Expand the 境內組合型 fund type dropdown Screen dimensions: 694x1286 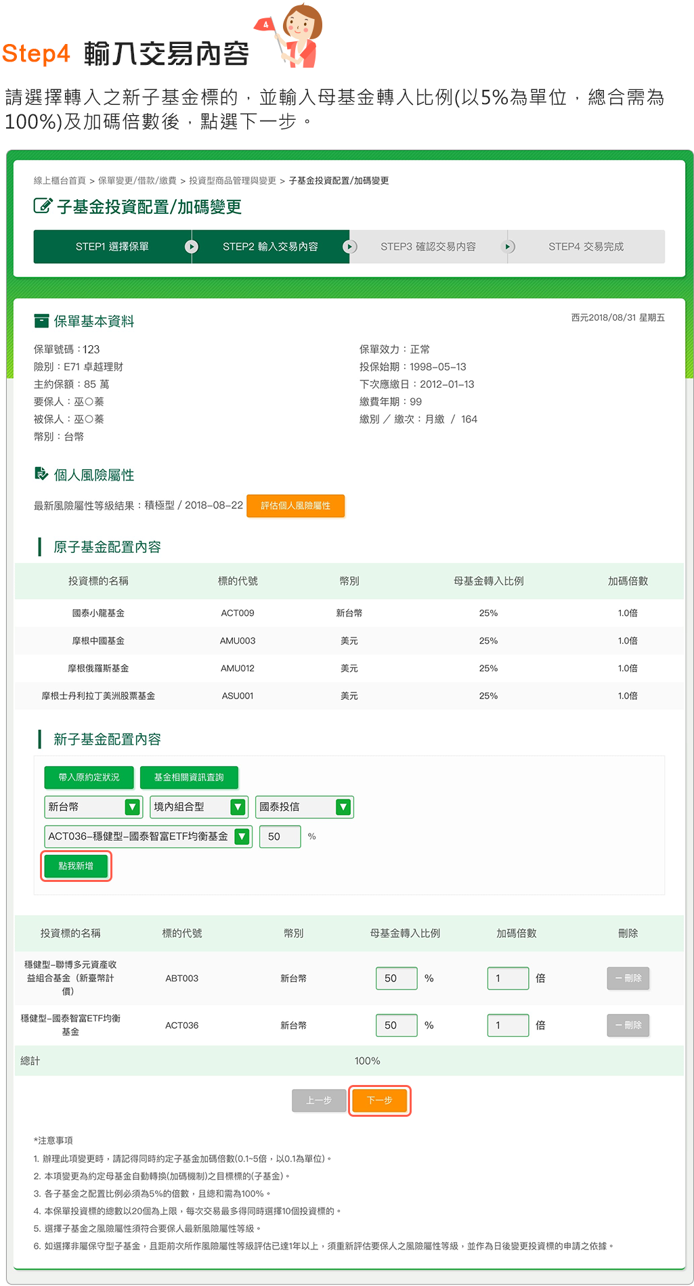pyautogui.click(x=198, y=807)
